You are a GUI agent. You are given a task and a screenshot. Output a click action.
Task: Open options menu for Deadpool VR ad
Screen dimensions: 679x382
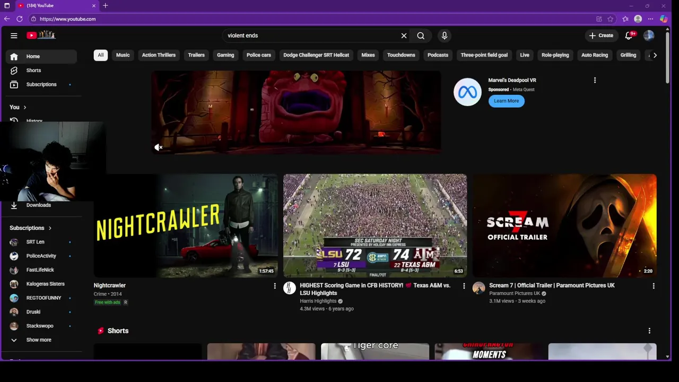coord(595,80)
